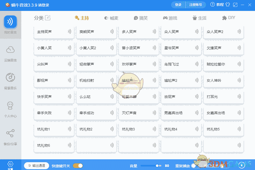
Task: Click the window switch icon beside the skin icon
Action: [x=235, y=5]
